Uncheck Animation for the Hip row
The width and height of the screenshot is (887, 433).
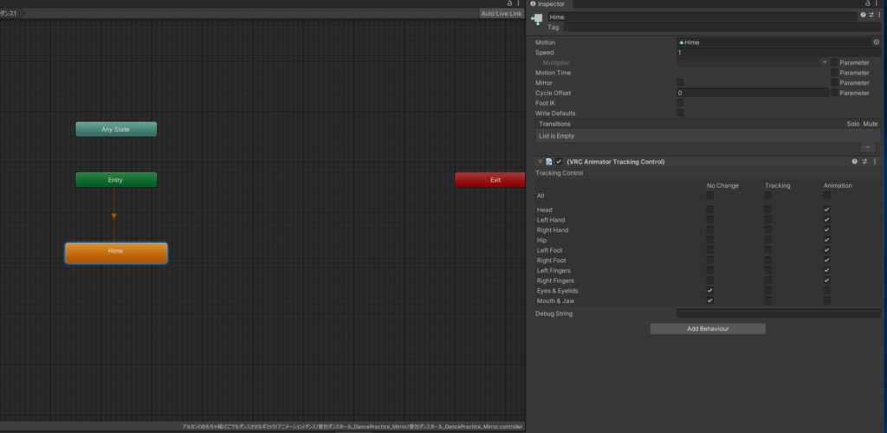[x=826, y=240]
